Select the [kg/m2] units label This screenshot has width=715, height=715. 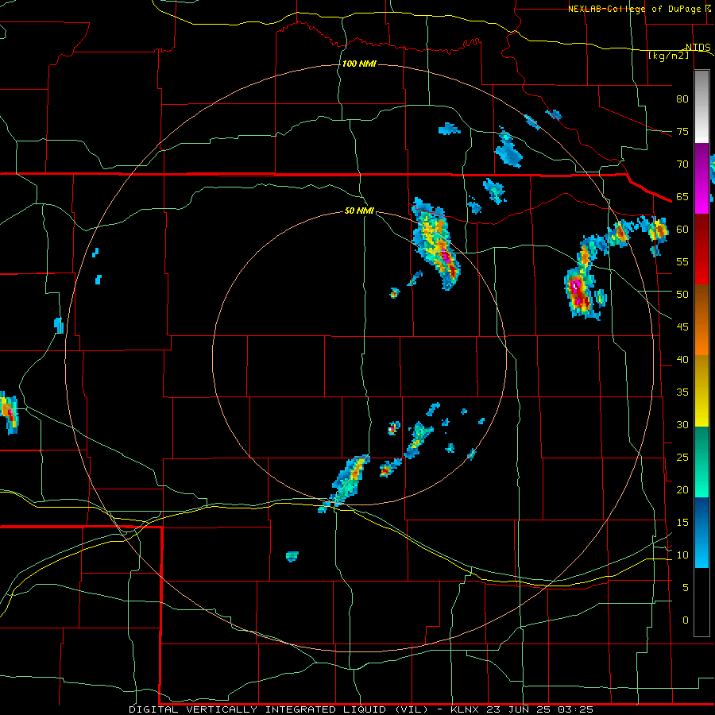(668, 56)
